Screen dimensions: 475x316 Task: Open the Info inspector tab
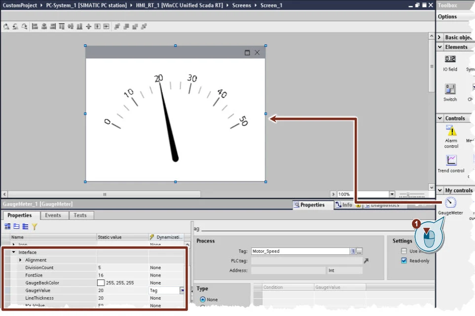347,205
